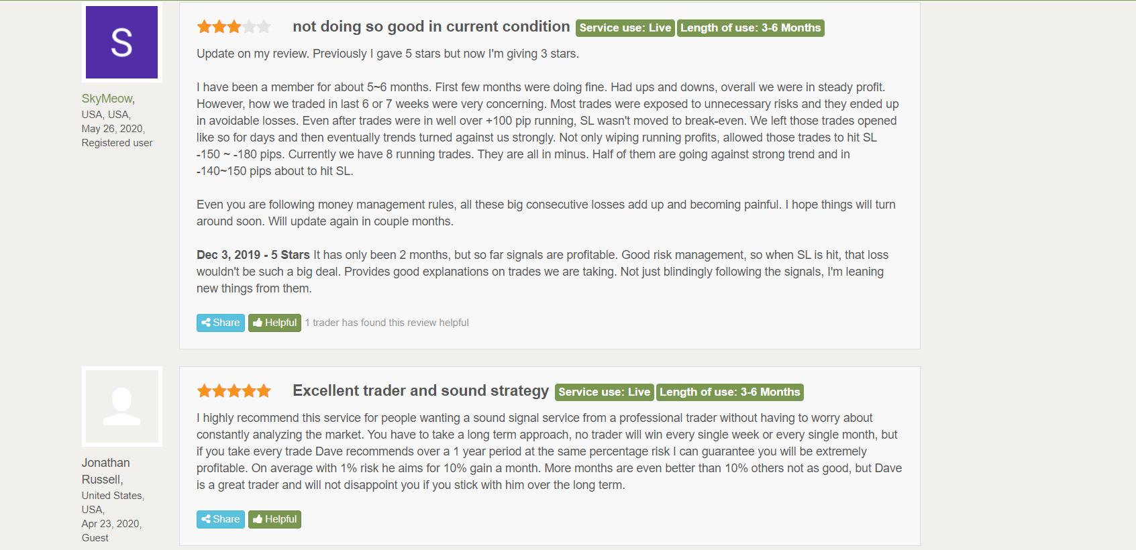The width and height of the screenshot is (1136, 550).
Task: Mark Jonathan Russell's review as Helpful
Action: click(274, 519)
